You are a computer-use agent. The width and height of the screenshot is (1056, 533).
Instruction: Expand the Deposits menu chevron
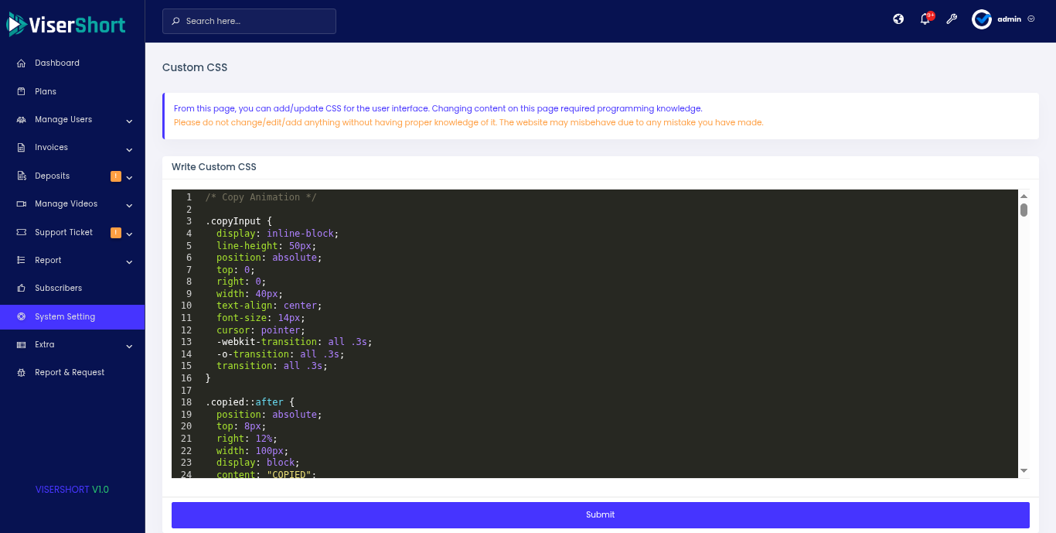129,177
